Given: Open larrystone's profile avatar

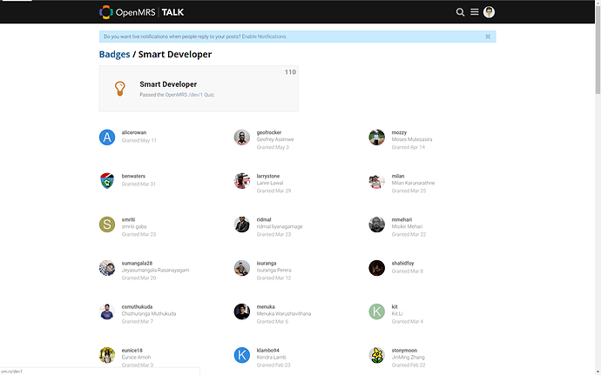Looking at the screenshot, I should 242,181.
